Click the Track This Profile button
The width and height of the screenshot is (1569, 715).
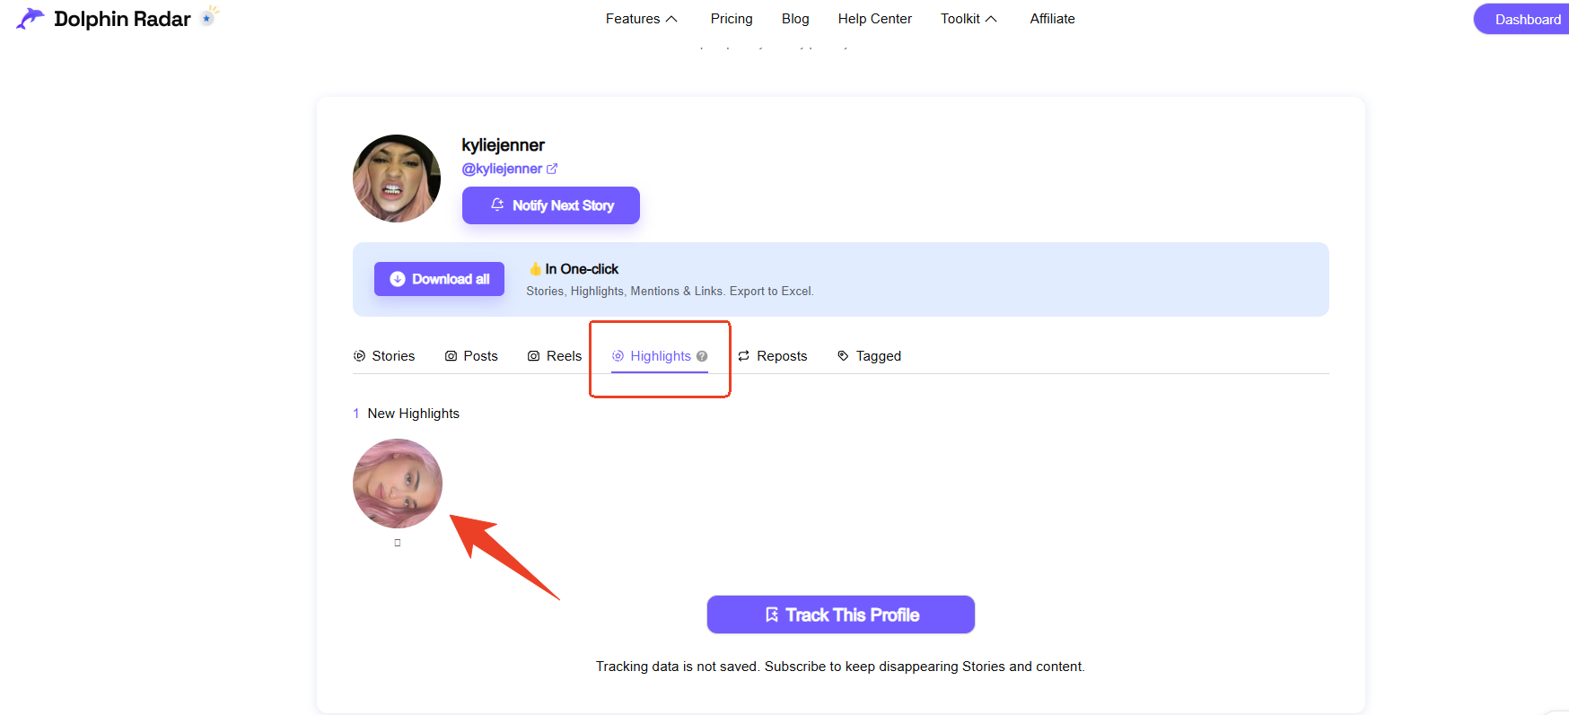pyautogui.click(x=841, y=615)
